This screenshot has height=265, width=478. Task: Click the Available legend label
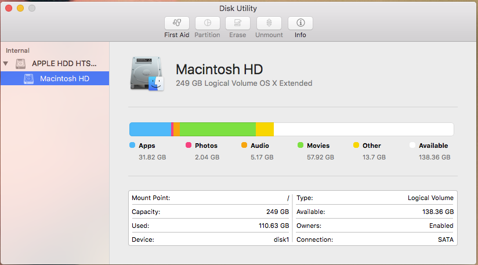[x=433, y=146]
